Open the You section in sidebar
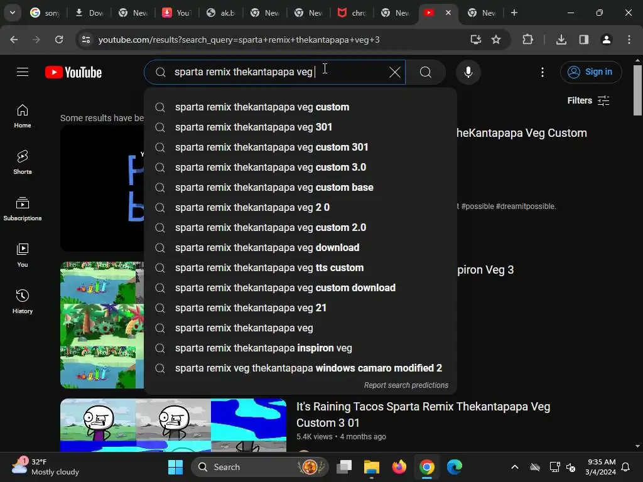The height and width of the screenshot is (482, 643). 23,255
